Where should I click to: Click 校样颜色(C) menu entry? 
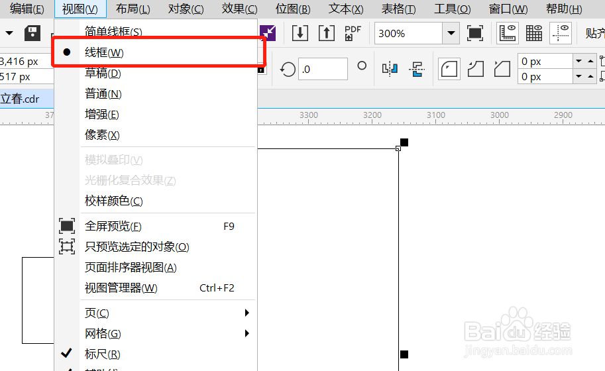pyautogui.click(x=156, y=201)
